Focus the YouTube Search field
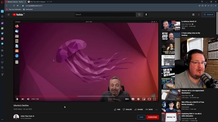The image size is (218, 122). (105, 15)
